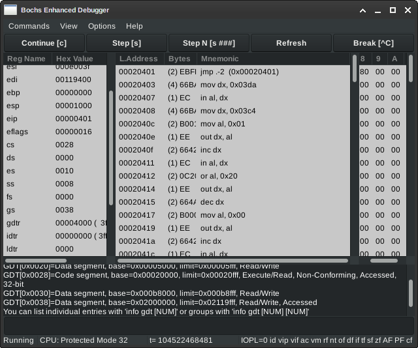Click the Refresh button
The height and width of the screenshot is (348, 418).
[291, 43]
